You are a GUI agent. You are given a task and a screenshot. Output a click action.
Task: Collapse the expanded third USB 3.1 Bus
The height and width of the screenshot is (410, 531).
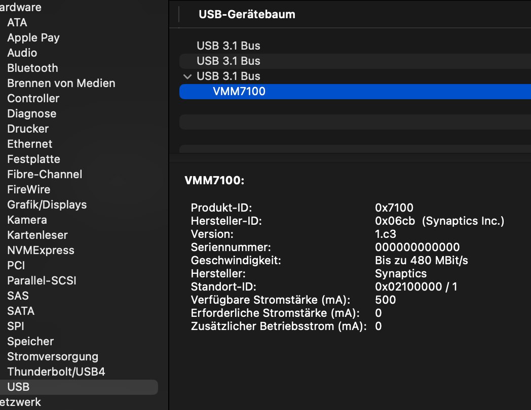click(187, 76)
